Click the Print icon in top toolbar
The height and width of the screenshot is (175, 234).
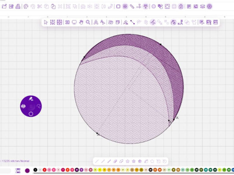tap(18, 6)
